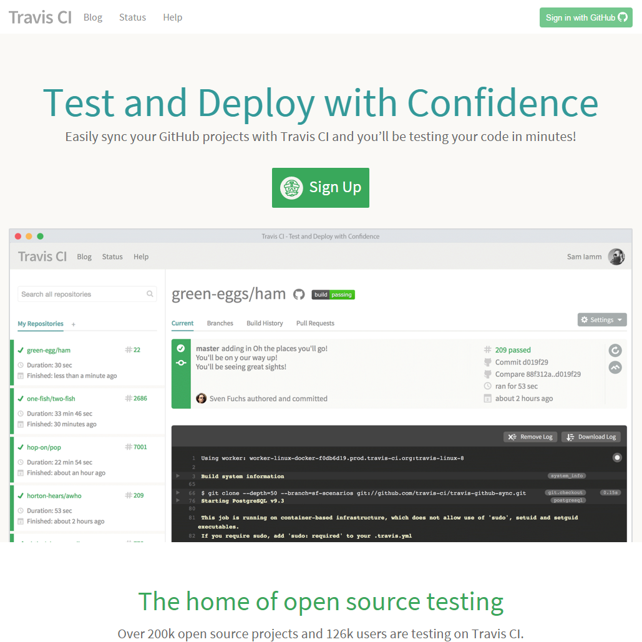Image resolution: width=642 pixels, height=642 pixels.
Task: Select the My Repositories tab
Action: (41, 323)
